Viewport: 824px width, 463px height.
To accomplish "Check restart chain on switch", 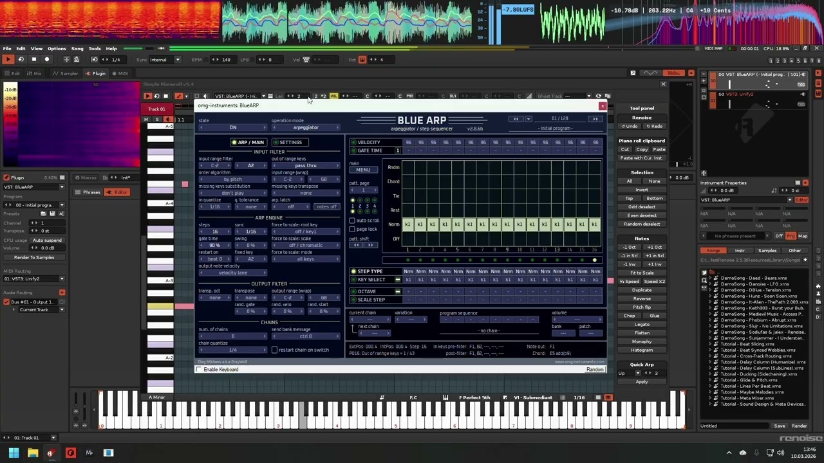I will click(274, 350).
